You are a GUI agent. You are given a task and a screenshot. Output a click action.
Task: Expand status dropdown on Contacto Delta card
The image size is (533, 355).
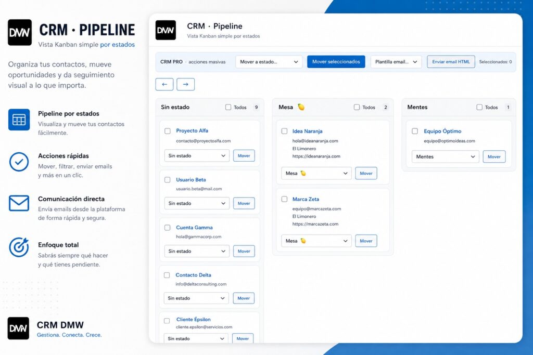pos(196,298)
